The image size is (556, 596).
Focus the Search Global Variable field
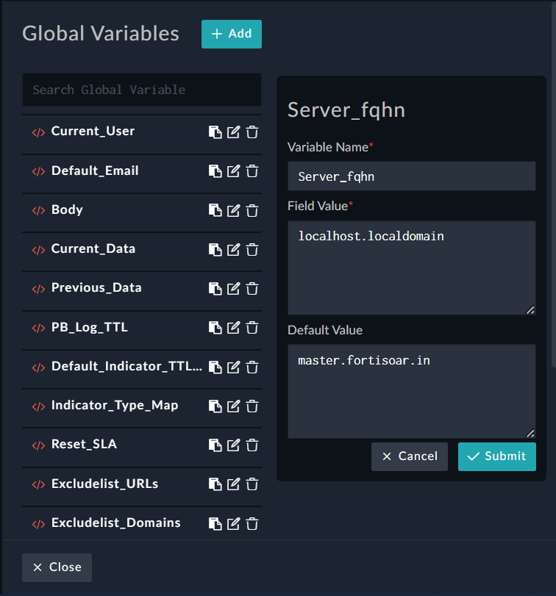(x=141, y=90)
